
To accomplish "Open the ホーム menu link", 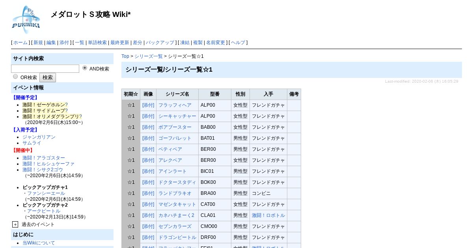I will 20,43.
